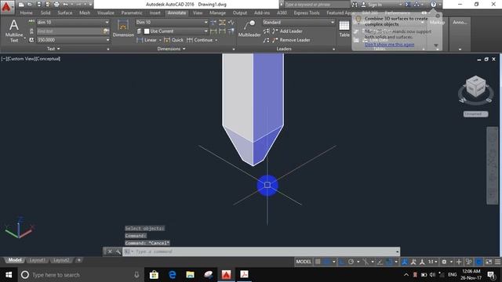
Task: Toggle MODEL space button in status bar
Action: pos(304,262)
